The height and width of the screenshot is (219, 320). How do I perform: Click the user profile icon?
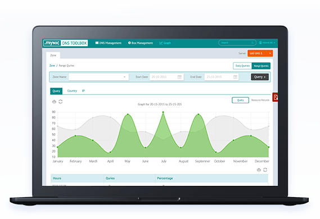(x=260, y=43)
